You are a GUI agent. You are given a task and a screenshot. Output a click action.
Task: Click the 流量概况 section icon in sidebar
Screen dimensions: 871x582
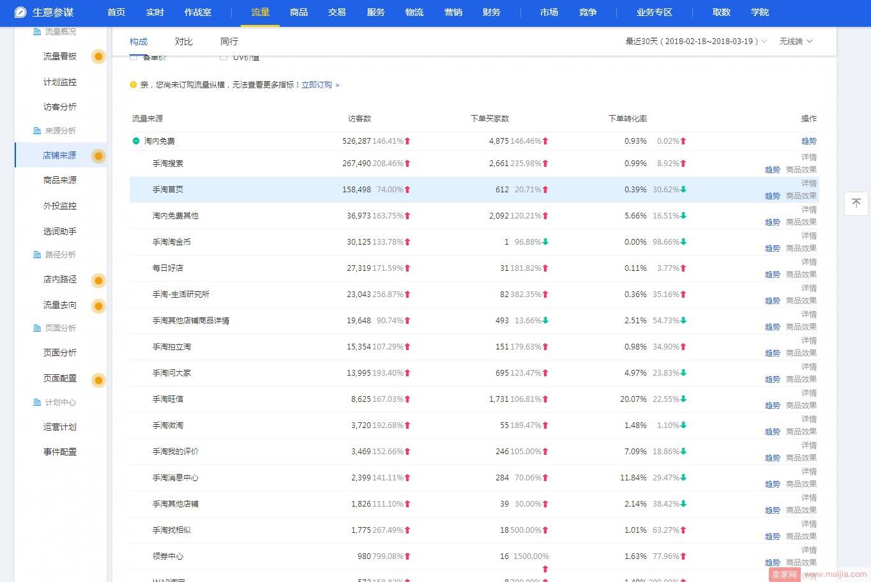coord(36,31)
